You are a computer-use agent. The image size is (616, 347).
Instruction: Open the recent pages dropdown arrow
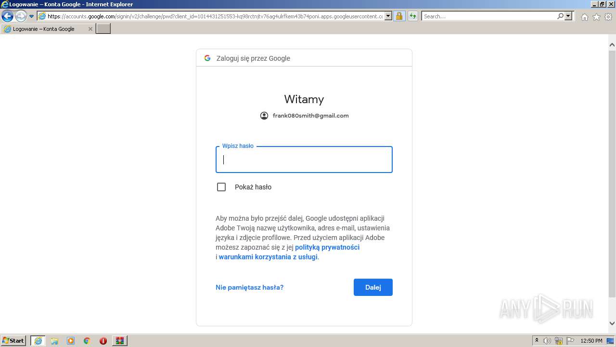(31, 16)
